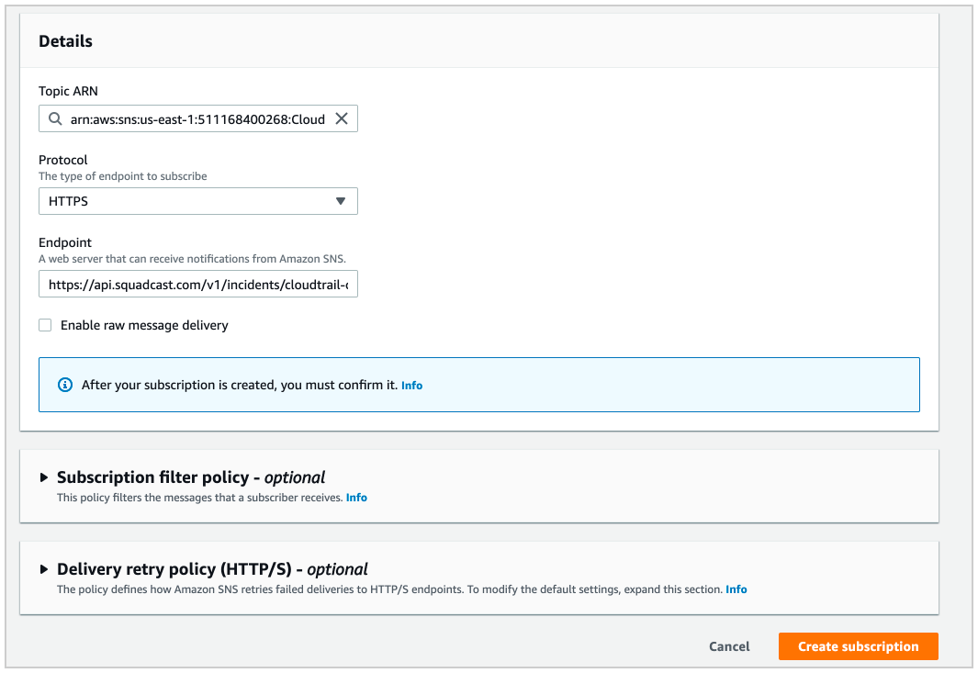The image size is (978, 673).
Task: Open Info link for subscription filter policy
Action: 357,498
